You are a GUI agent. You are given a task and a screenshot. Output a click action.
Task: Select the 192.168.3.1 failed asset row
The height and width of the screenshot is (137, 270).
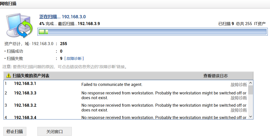[x=25, y=84]
